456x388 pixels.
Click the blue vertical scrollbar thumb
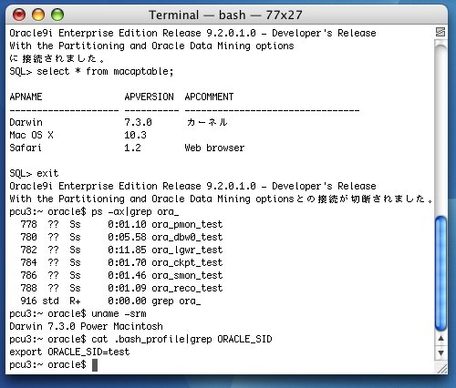point(440,273)
